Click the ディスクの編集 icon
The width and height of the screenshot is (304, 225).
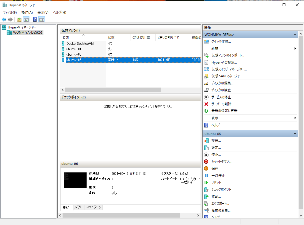206,83
